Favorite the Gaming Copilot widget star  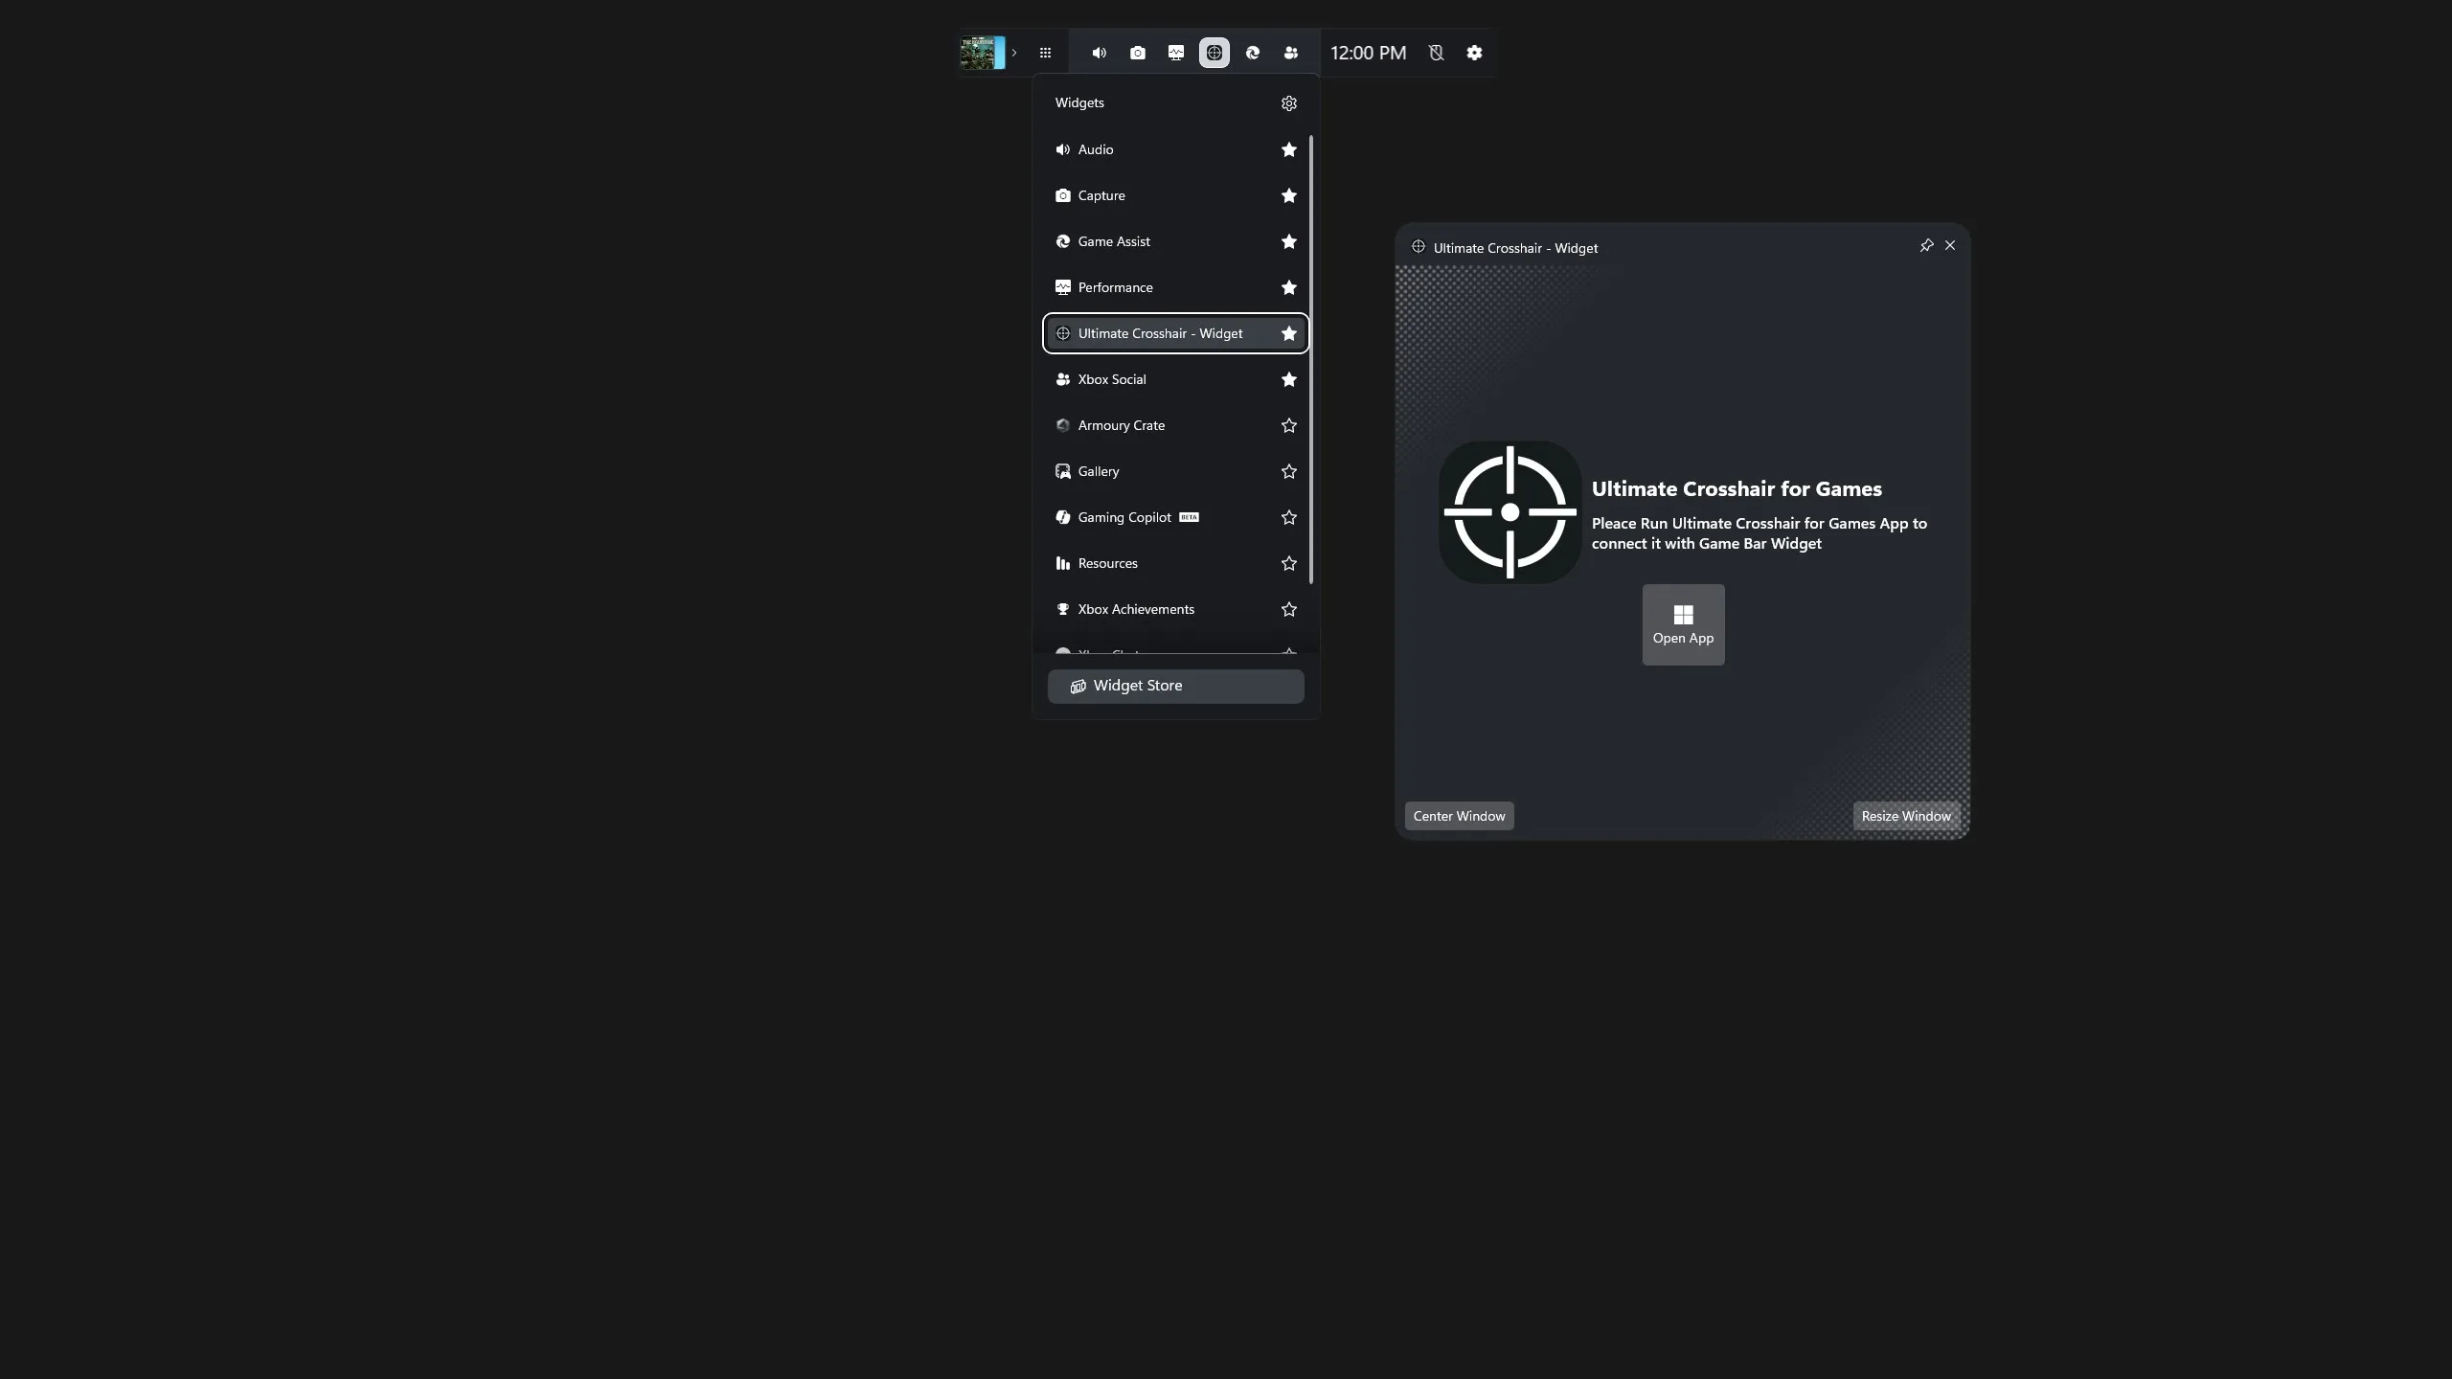[1288, 517]
